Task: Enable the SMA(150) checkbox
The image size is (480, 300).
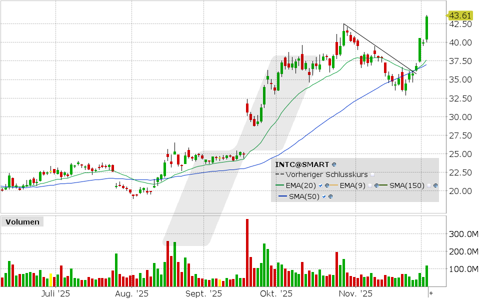Action: pyautogui.click(x=429, y=185)
